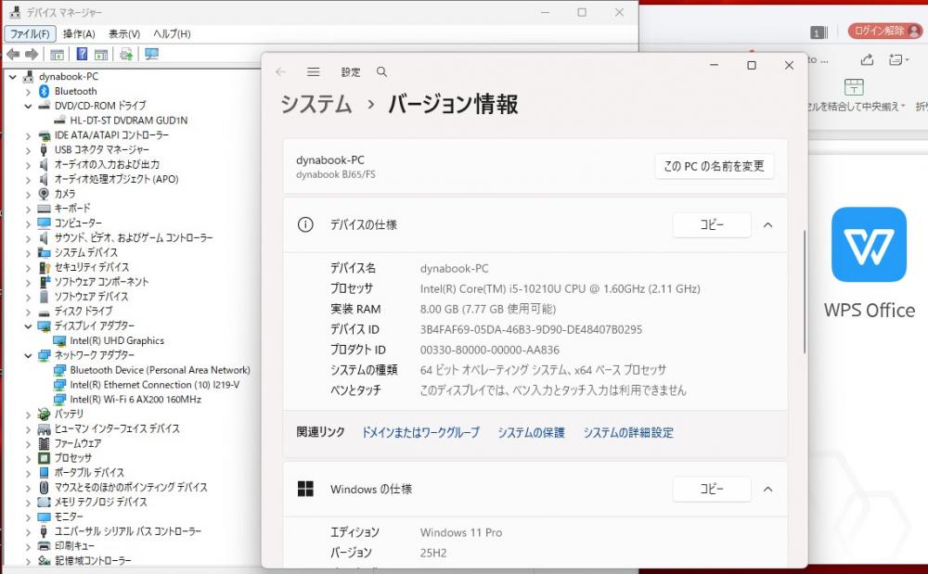Collapse the デバイスの仕様 section chevron
The image size is (928, 574).
[x=767, y=224]
